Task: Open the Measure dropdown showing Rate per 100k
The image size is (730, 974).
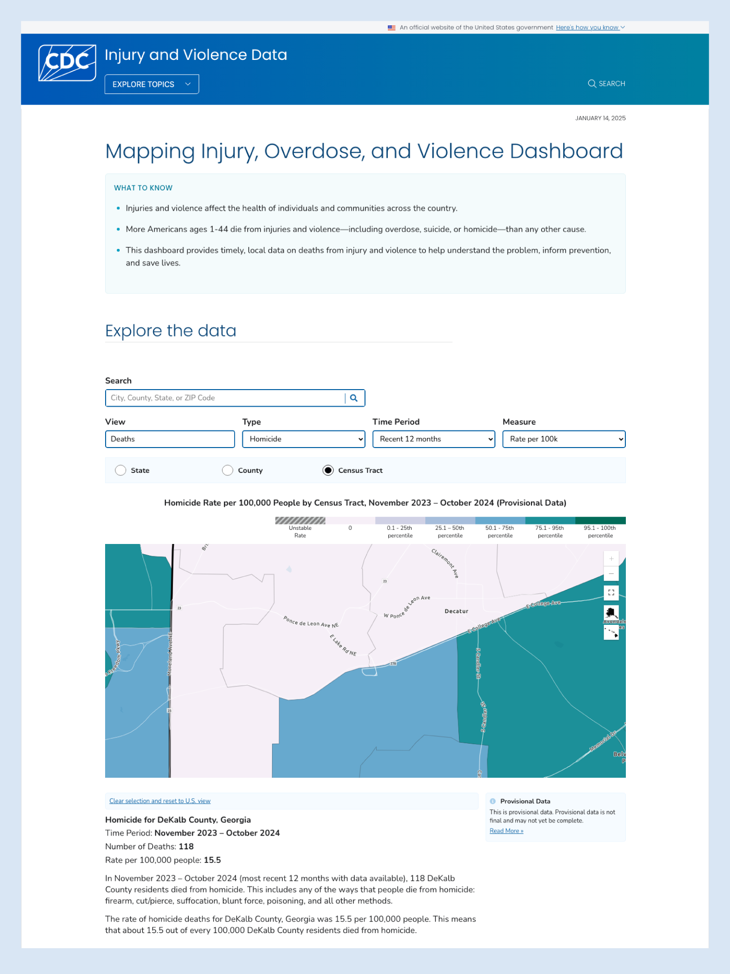Action: 564,439
